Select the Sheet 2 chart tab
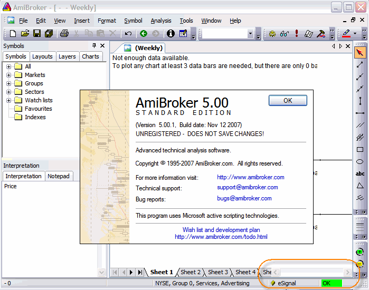Viewport: 369px width, 290px height. 191,272
